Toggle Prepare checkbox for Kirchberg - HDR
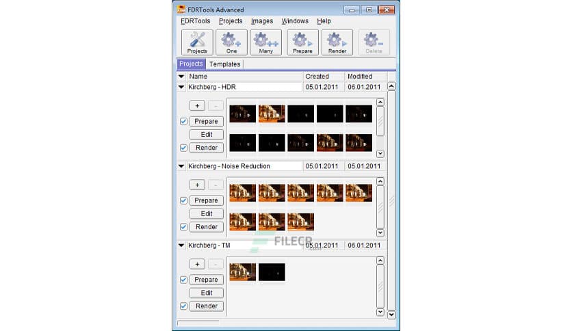572x331 pixels. coord(183,122)
